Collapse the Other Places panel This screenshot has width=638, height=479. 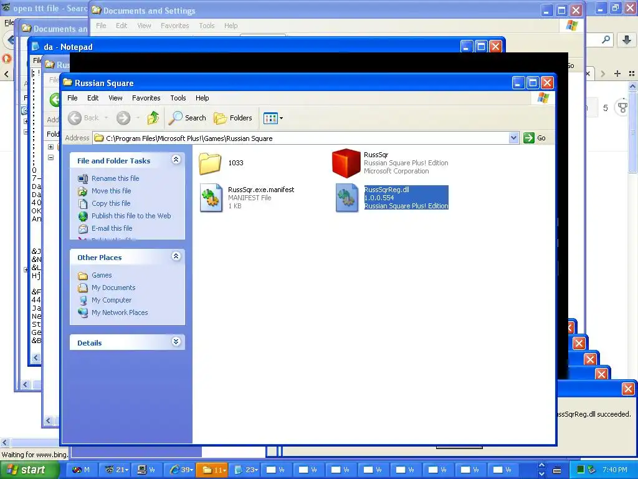click(x=176, y=256)
